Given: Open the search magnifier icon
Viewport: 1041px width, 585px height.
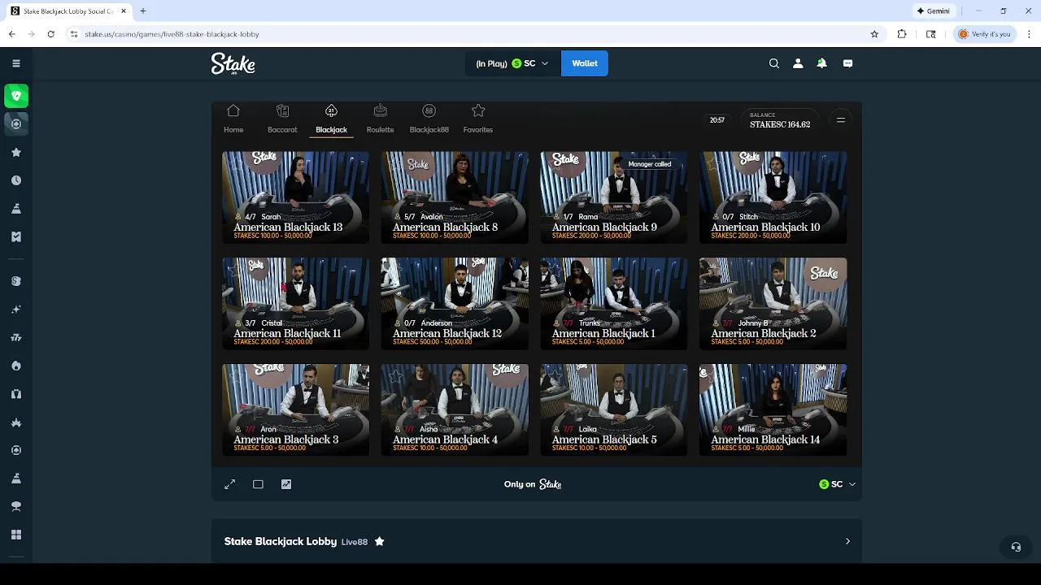Looking at the screenshot, I should (774, 63).
